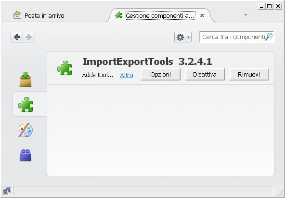This screenshot has height=198, width=285.
Task: Open ImportExportTools Opzioni
Action: pos(161,74)
